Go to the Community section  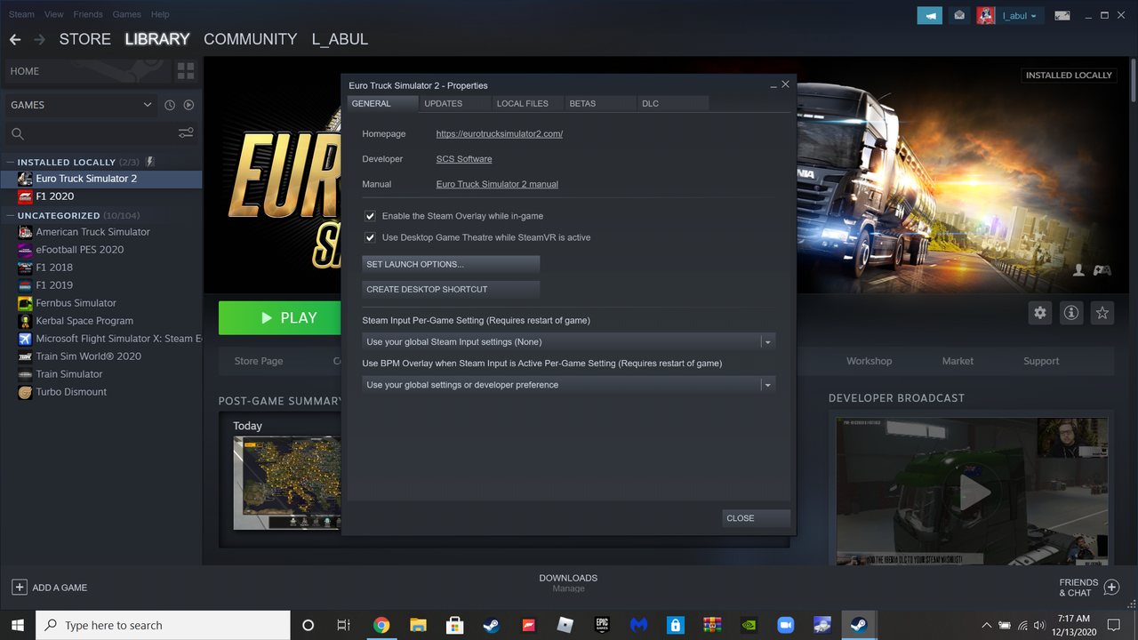coord(250,39)
